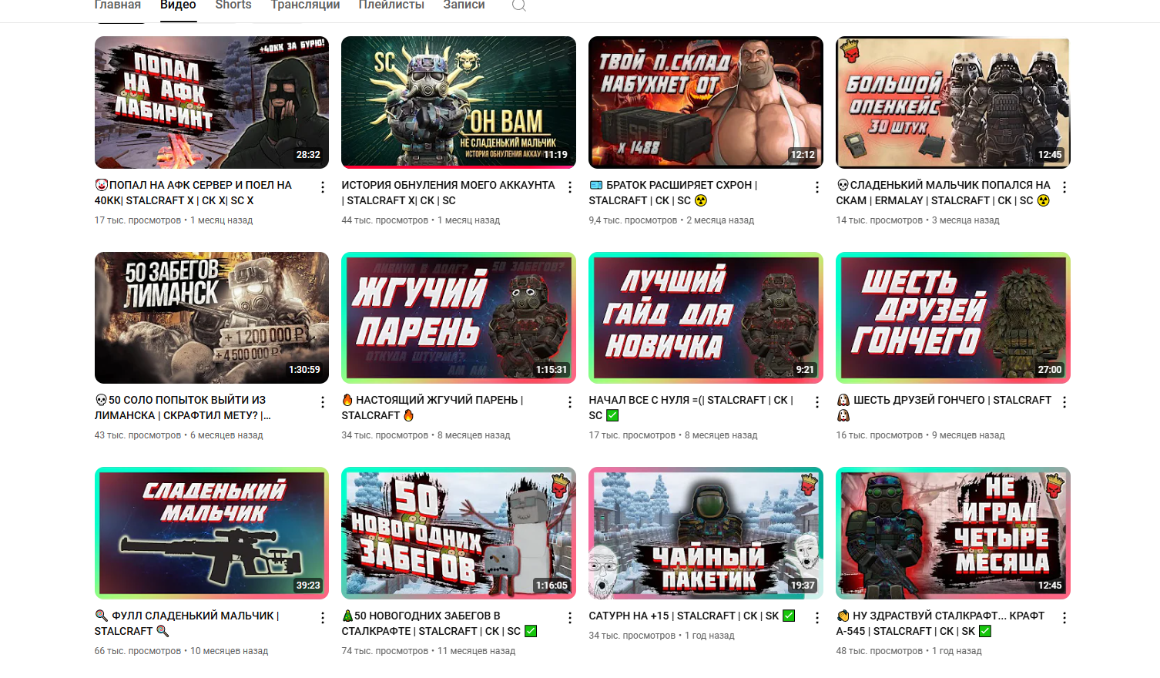Open options menu for НАСТОЯЩИЙ ЖГУЧИЙ ПАРЕНЬ video

tap(570, 402)
